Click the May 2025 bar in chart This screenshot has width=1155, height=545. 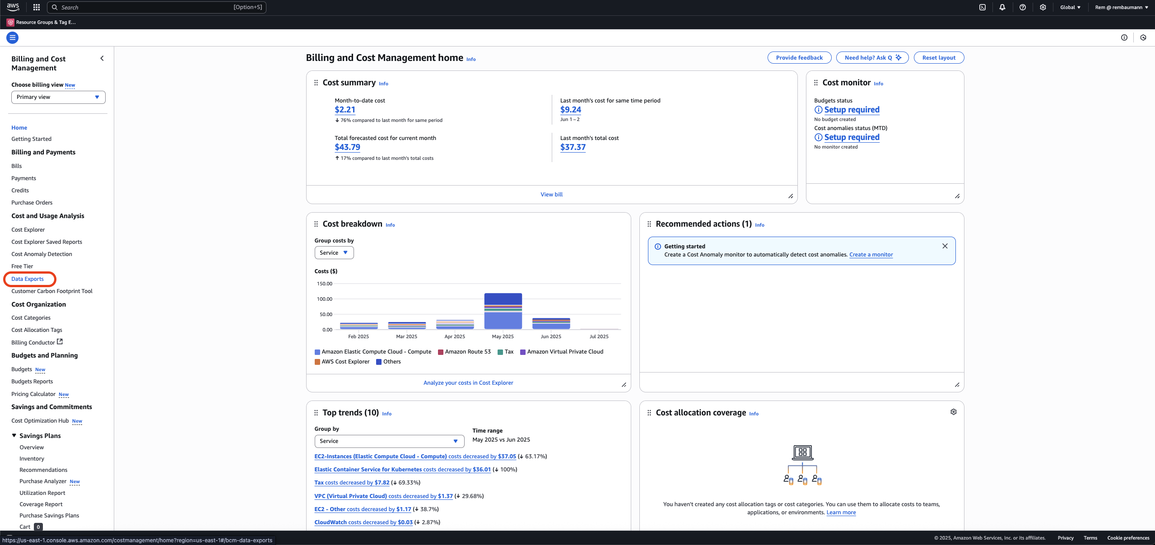(503, 311)
